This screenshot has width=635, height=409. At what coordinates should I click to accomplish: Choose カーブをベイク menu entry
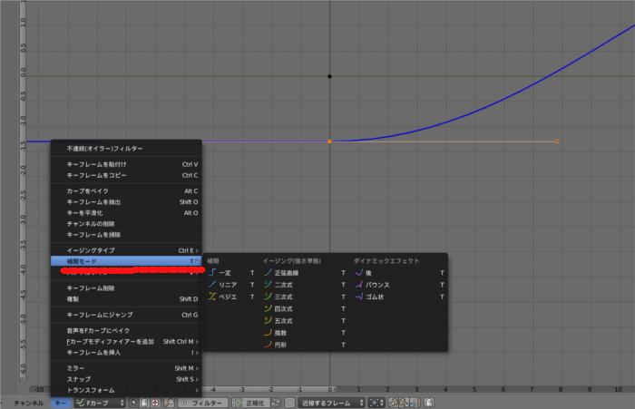tap(126, 191)
